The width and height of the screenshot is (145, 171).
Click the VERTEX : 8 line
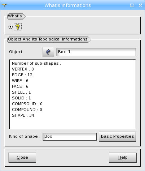coord(23,69)
